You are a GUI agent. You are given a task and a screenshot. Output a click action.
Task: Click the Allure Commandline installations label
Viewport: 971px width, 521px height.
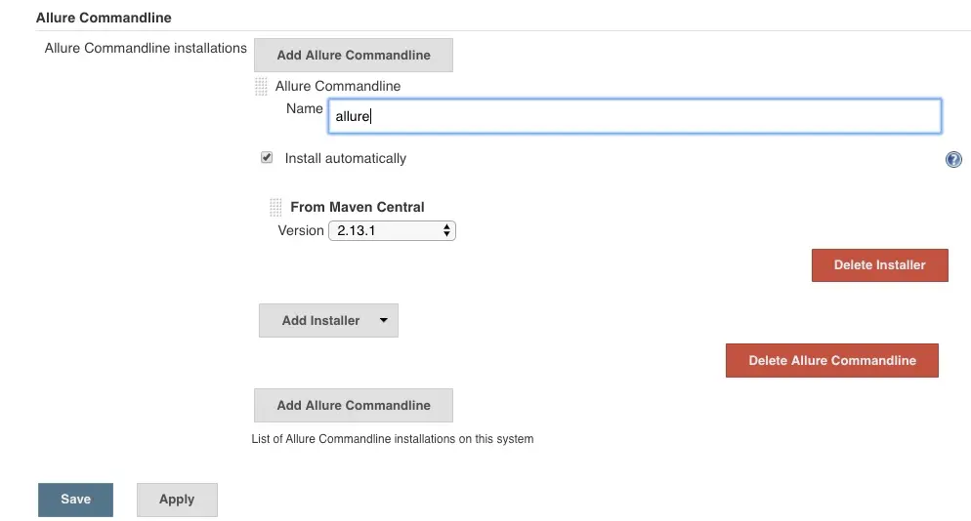point(146,48)
